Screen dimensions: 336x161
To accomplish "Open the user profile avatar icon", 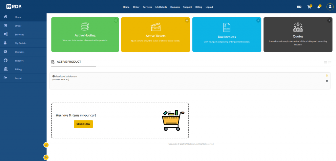I will click(x=330, y=7).
